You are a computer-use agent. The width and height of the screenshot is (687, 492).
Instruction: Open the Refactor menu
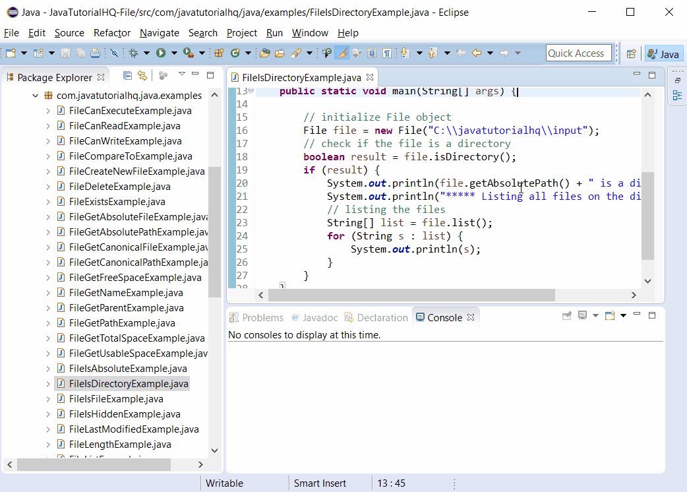point(112,33)
